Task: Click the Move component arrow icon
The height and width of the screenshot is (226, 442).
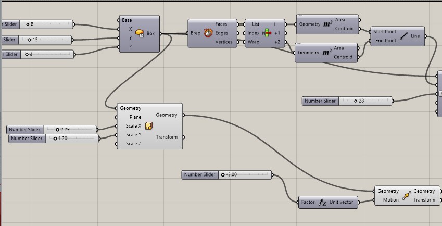Action: pyautogui.click(x=406, y=195)
